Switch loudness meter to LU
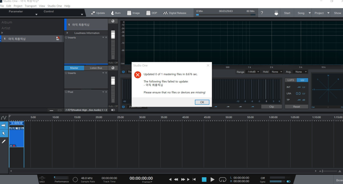Image resolution: width=343 pixels, height=184 pixels. click(x=302, y=80)
